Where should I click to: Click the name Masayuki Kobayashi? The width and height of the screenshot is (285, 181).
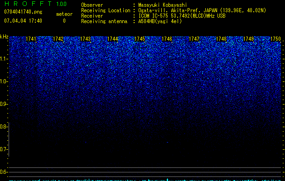(x=163, y=5)
